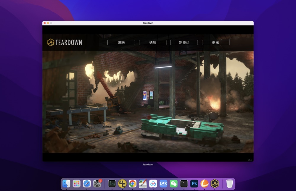This screenshot has height=191, width=296.
Task: Open the orange sphere app in the dock
Action: [x=205, y=184]
